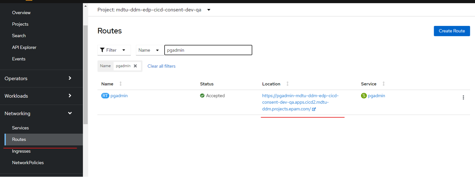Sort by Service column
This screenshot has height=177, width=475.
pyautogui.click(x=373, y=84)
